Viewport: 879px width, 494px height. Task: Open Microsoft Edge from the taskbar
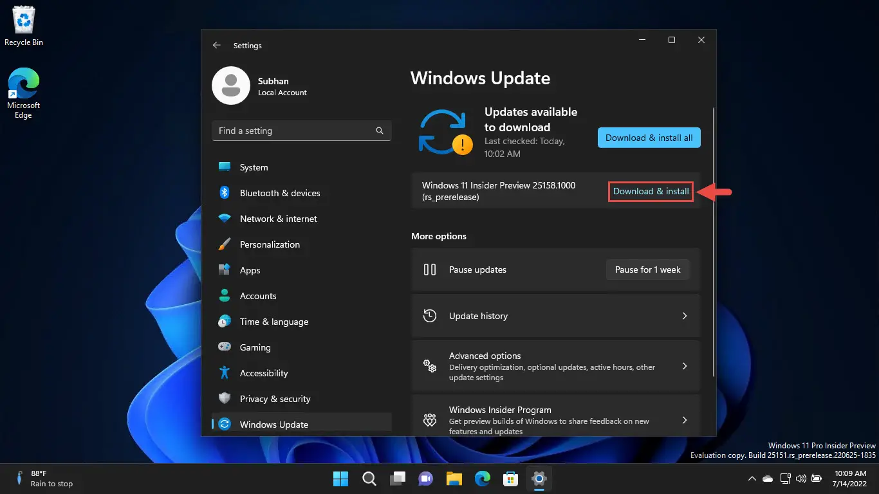click(x=483, y=479)
